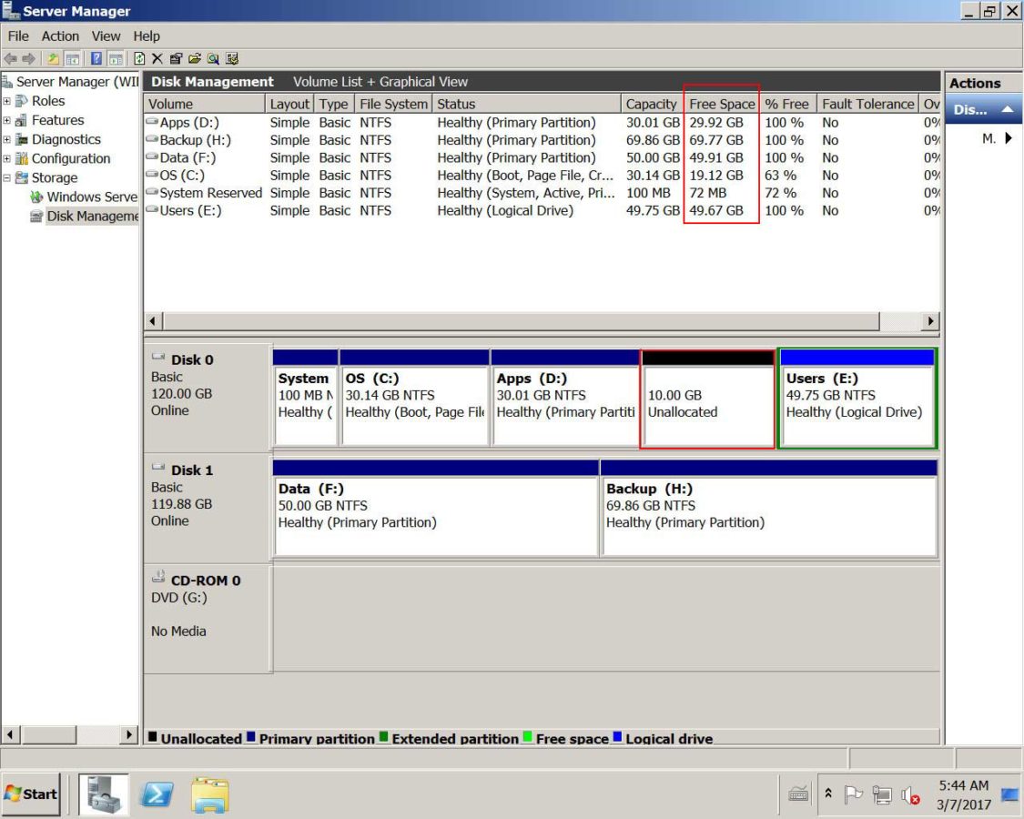This screenshot has width=1024, height=819.
Task: Click the muted speaker volume tray icon
Action: 909,795
